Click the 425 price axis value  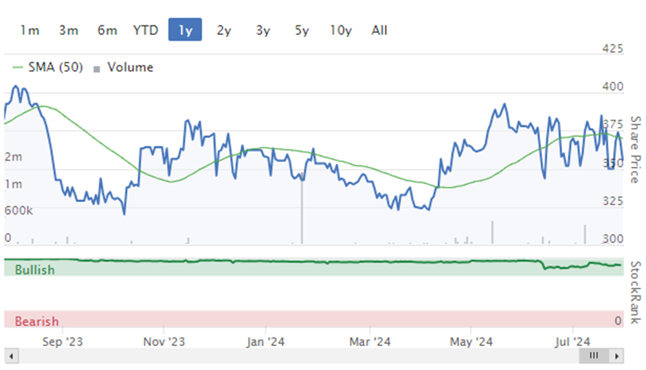[612, 49]
